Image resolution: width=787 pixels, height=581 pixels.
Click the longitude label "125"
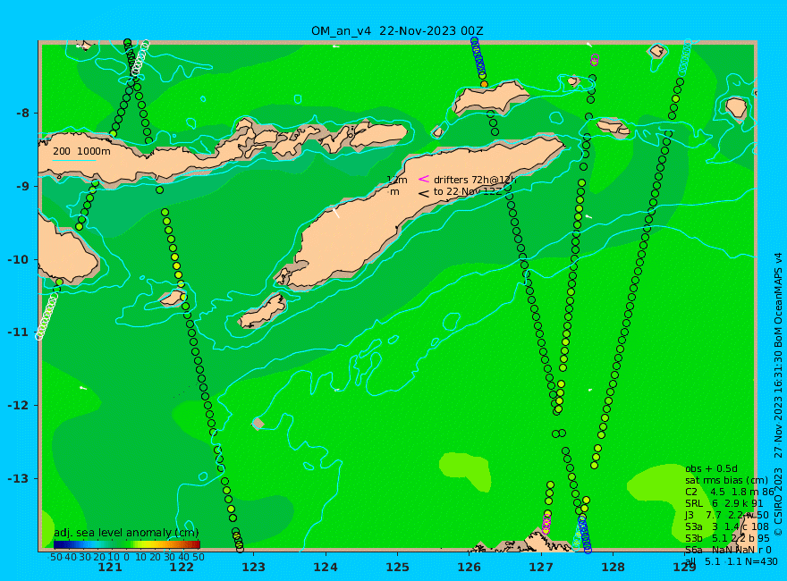pos(397,568)
